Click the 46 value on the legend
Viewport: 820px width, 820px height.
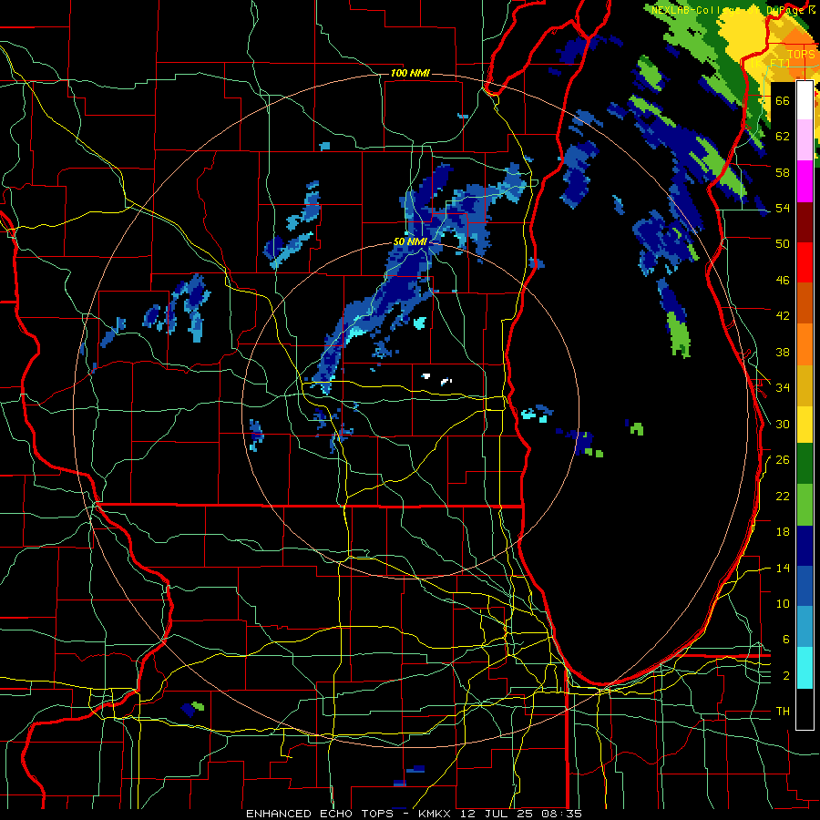783,281
